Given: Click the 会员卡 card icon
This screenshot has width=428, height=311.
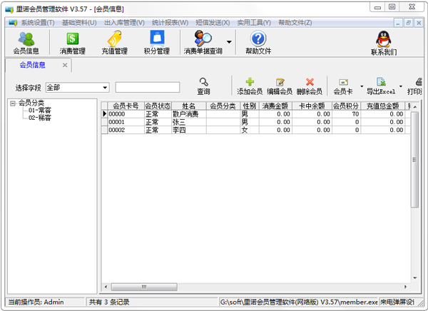Looking at the screenshot, I should (x=343, y=82).
